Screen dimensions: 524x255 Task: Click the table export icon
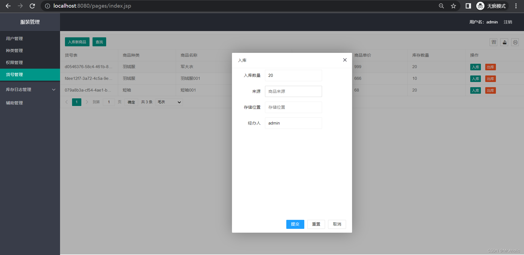[x=504, y=42]
